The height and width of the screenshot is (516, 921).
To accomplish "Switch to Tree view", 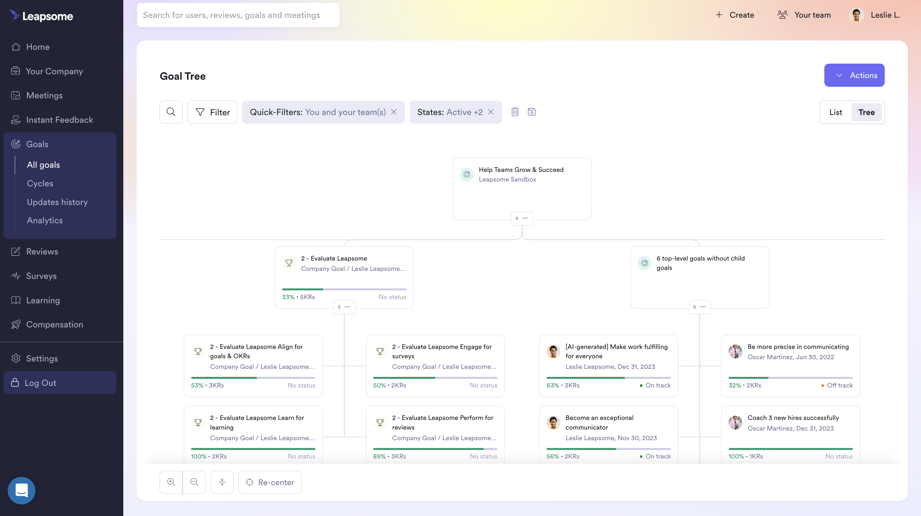I will click(x=867, y=112).
